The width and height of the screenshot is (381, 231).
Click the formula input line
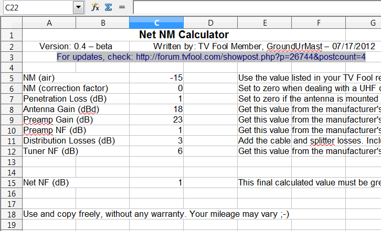(x=257, y=7)
